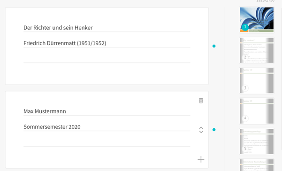Edit the "Sommersemester 2020" text field
282x171 pixels.
click(x=107, y=127)
